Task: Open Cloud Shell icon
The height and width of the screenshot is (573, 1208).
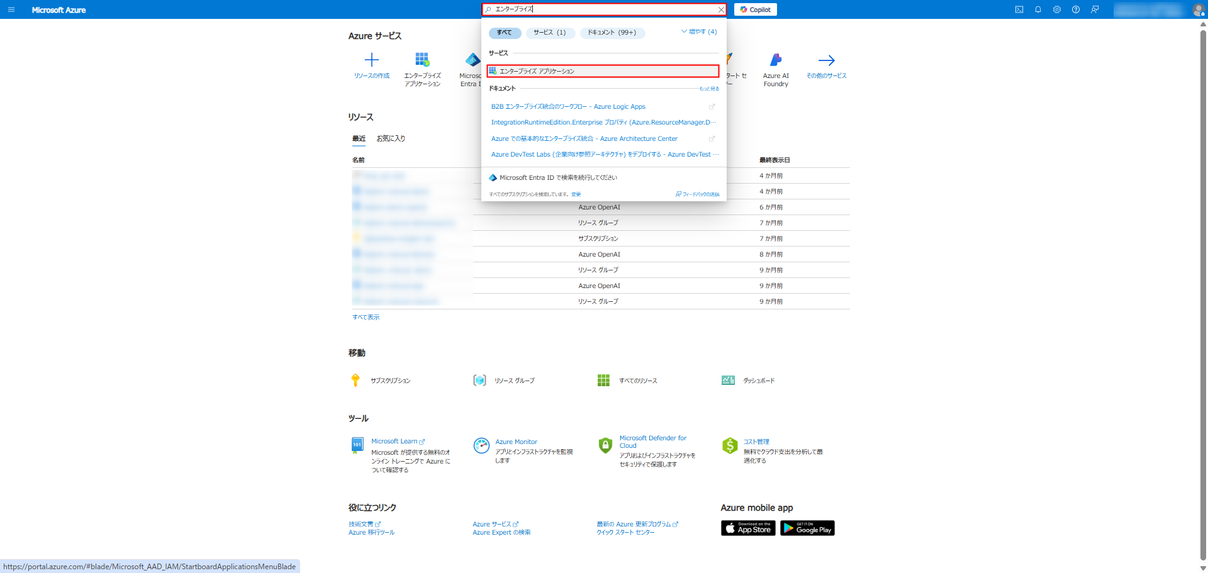Action: 1019,9
